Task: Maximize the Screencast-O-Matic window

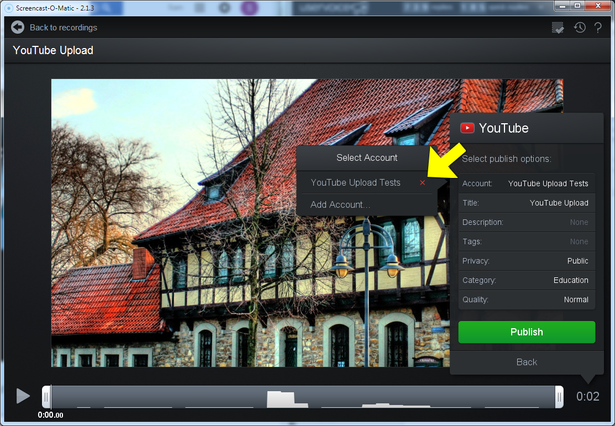Action: (x=577, y=6)
